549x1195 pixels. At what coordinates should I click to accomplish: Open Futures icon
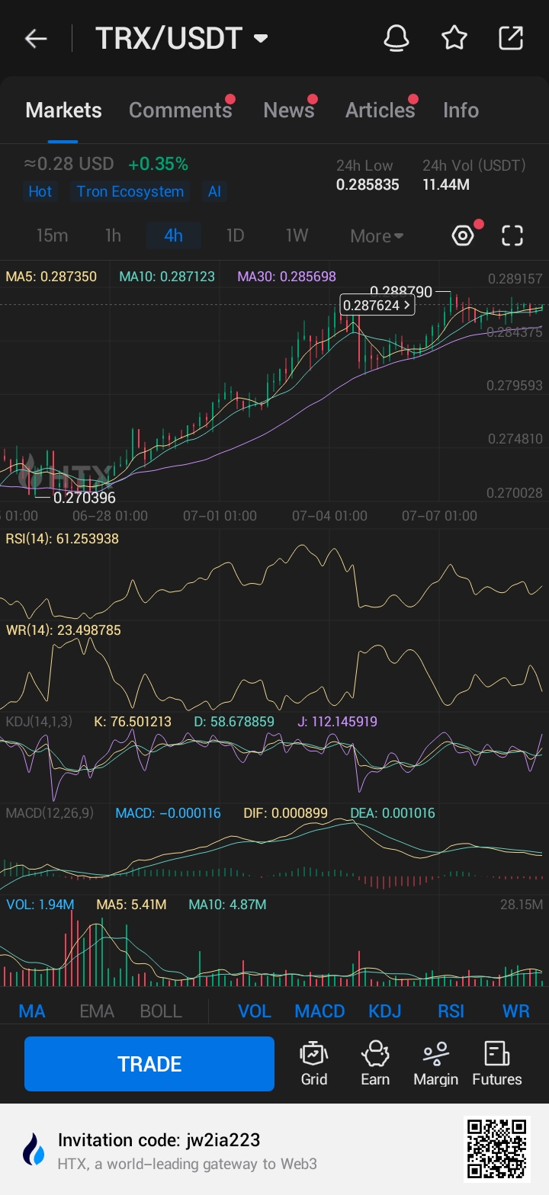click(x=497, y=1063)
